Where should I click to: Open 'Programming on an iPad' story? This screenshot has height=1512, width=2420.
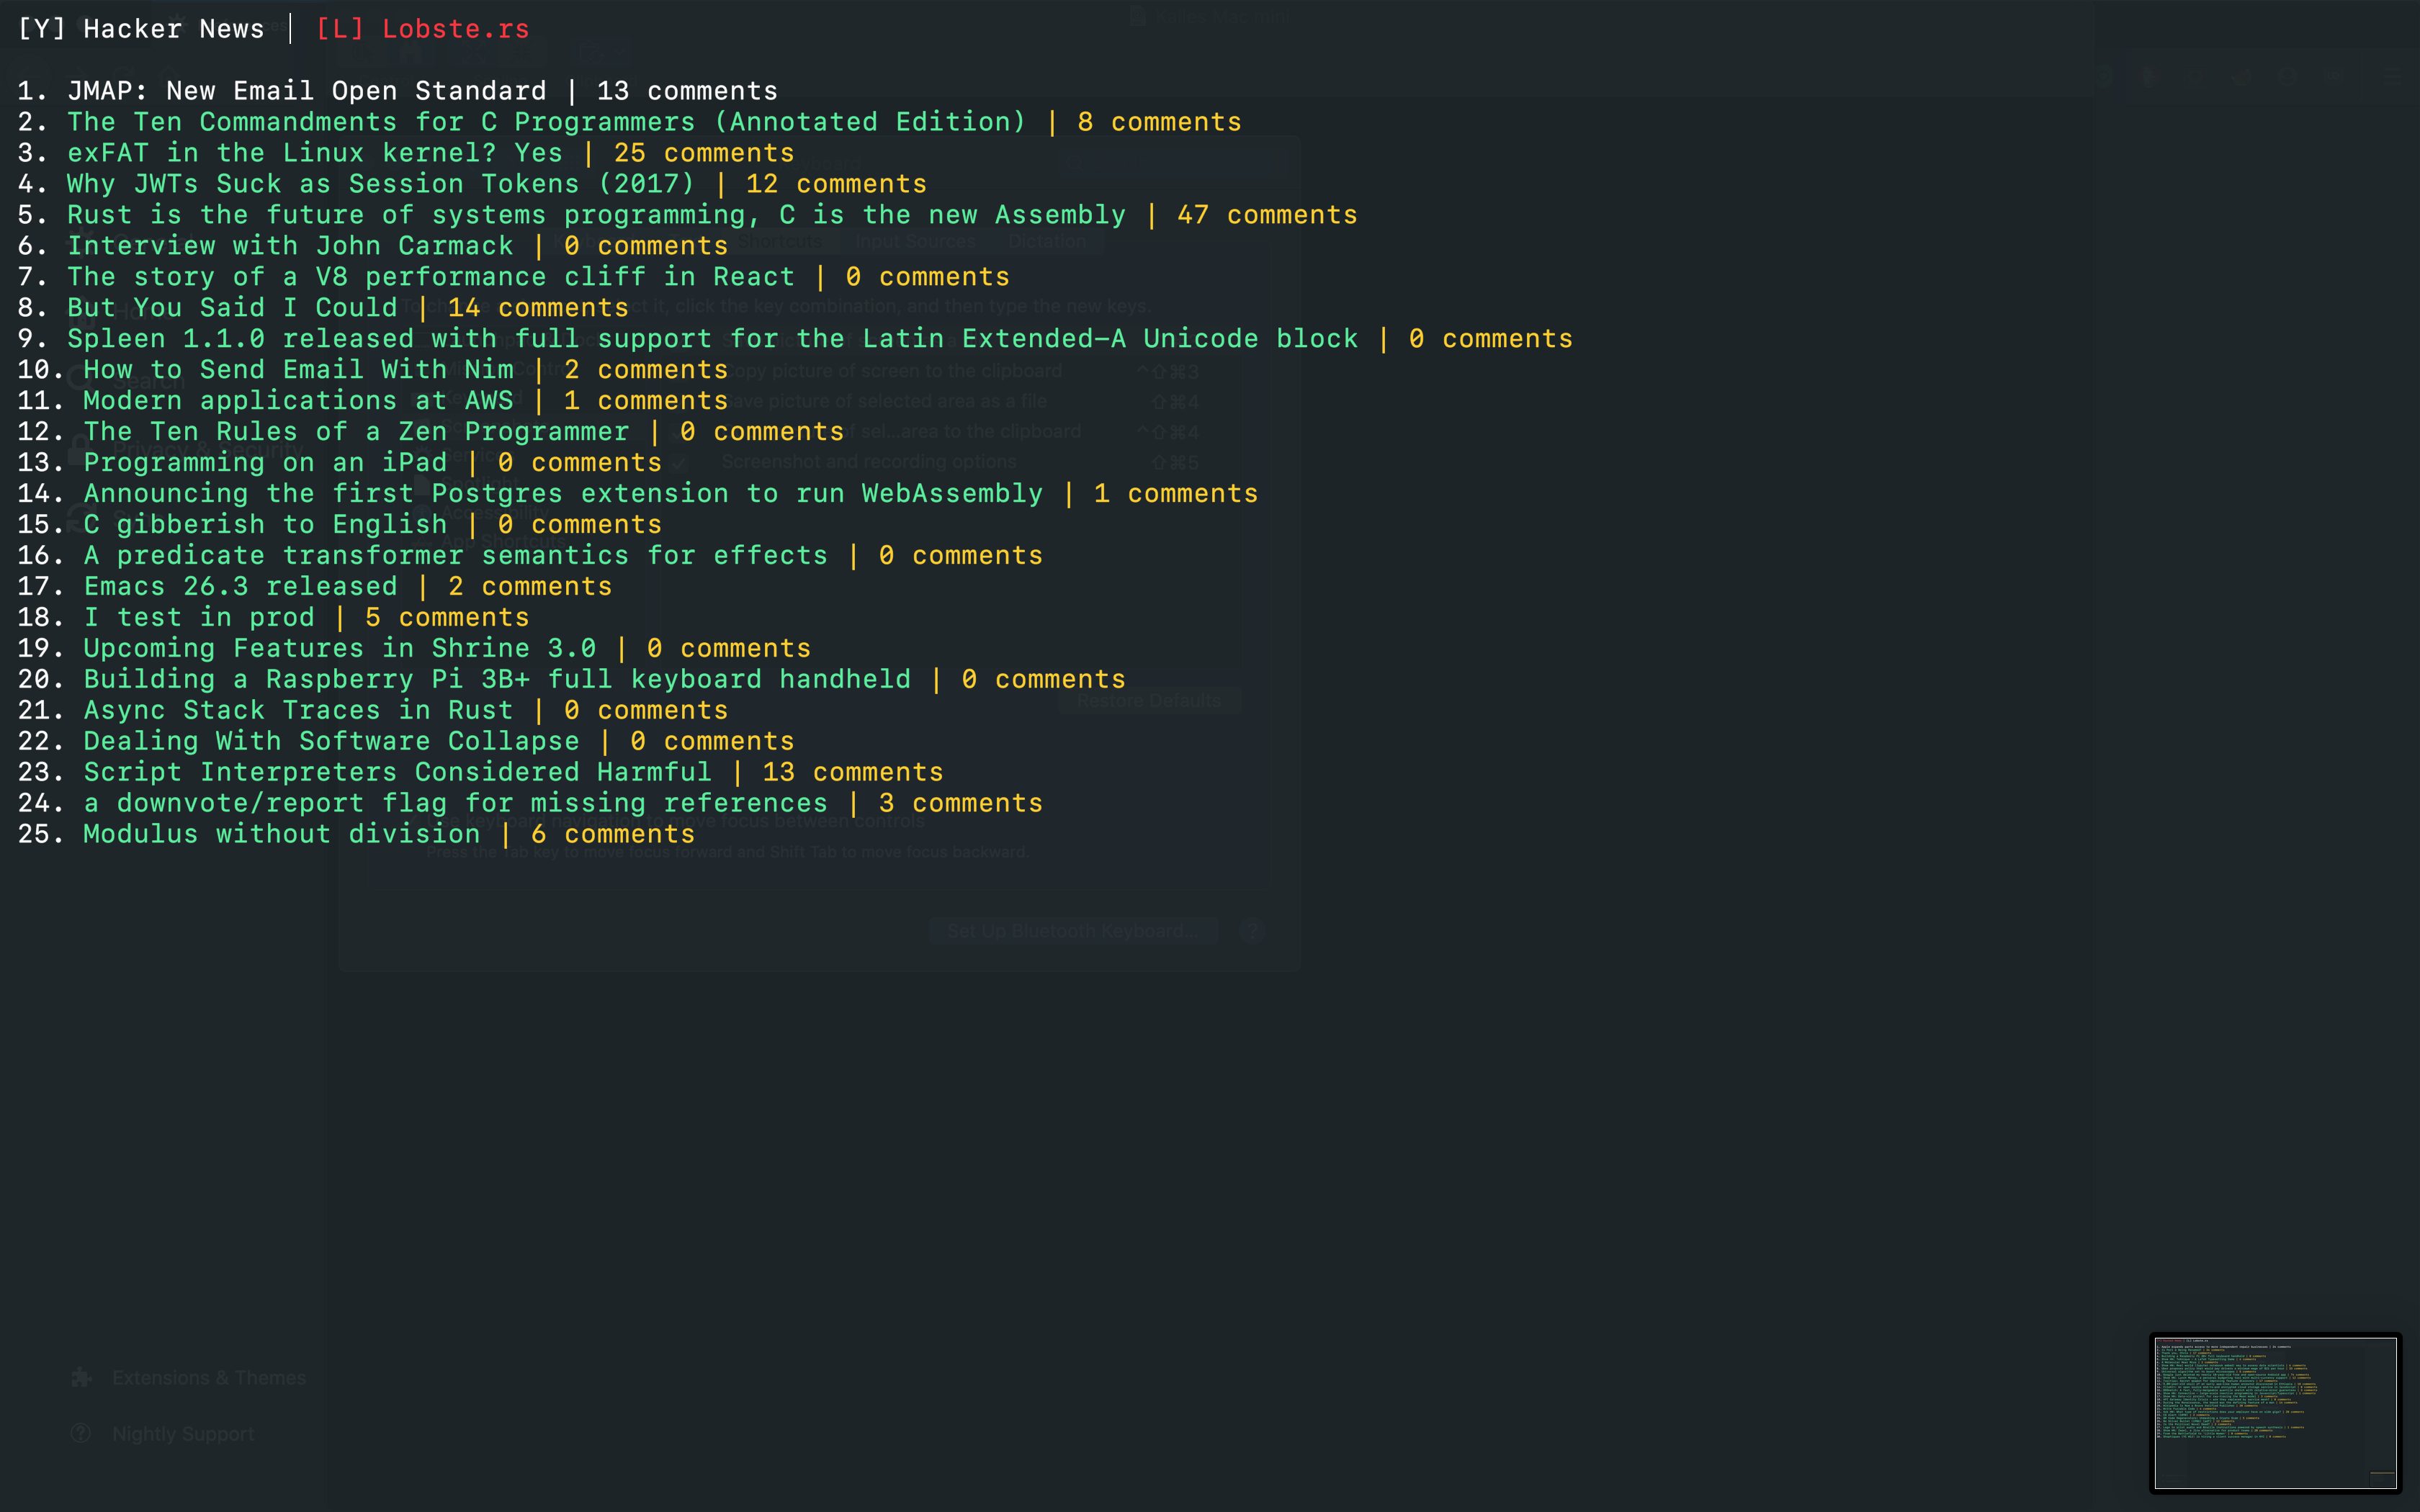(265, 463)
